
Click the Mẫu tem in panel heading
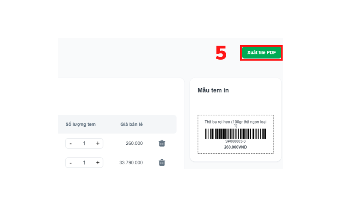[x=213, y=90]
